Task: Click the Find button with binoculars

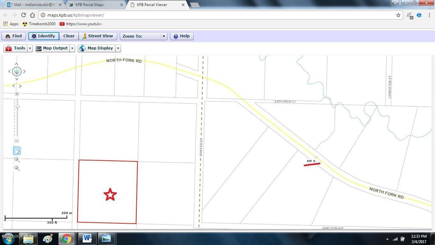Action: click(x=14, y=36)
